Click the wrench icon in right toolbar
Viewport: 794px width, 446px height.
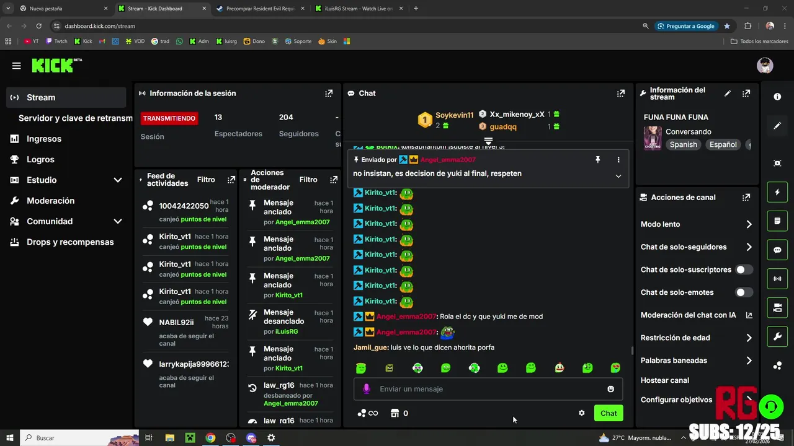tap(777, 336)
